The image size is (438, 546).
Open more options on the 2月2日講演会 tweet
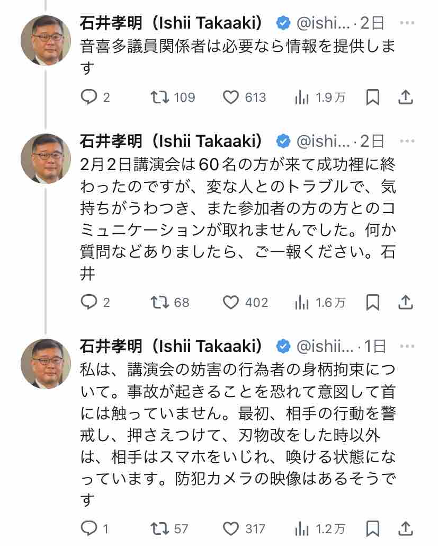point(407,141)
